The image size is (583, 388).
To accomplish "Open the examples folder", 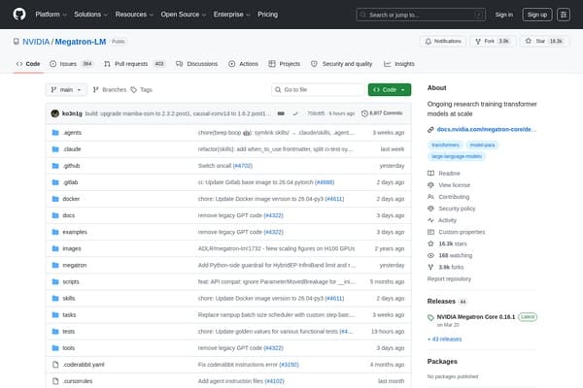I will (x=75, y=232).
